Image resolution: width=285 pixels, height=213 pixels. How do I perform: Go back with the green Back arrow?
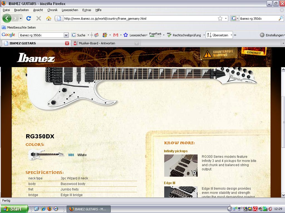coord(7,18)
